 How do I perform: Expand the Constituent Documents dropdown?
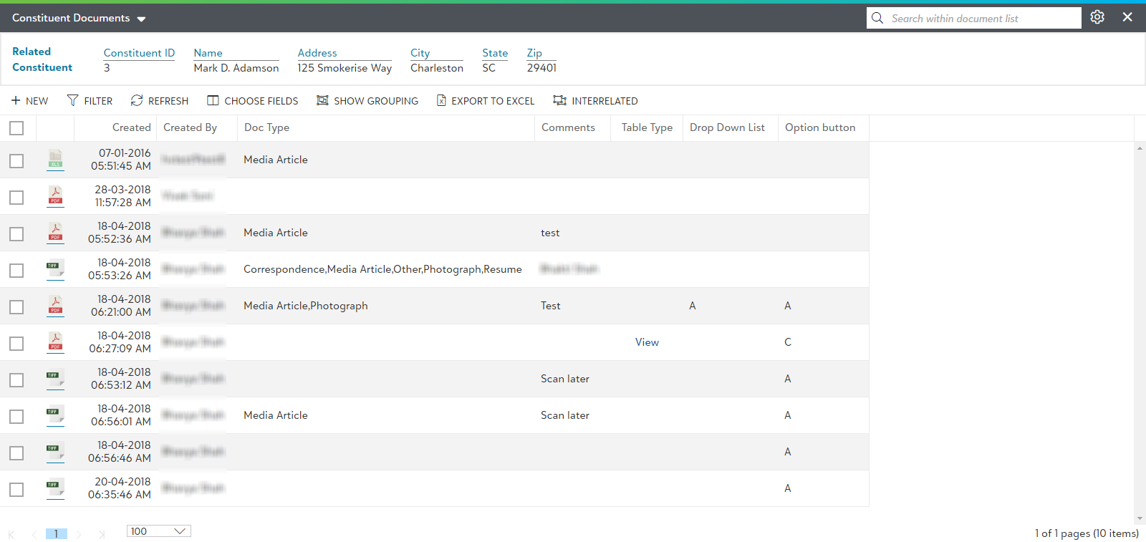[x=141, y=19]
